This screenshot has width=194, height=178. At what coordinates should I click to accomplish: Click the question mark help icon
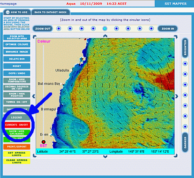(x=8, y=12)
